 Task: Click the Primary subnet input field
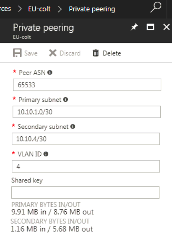coord(86,112)
